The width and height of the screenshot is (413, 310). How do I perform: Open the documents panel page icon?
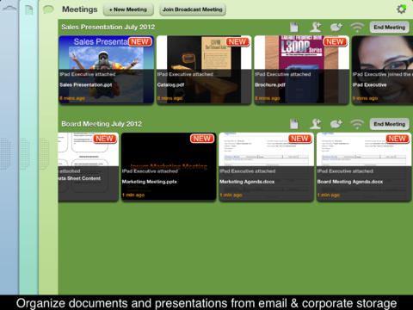pos(29,10)
